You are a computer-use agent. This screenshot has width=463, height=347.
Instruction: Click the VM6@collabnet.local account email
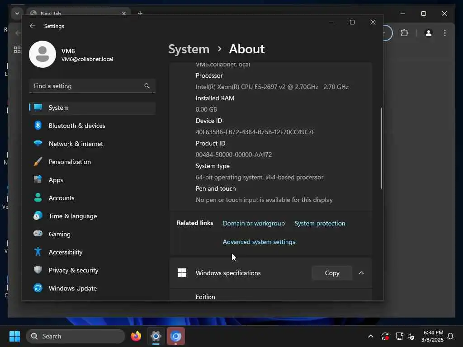87,59
